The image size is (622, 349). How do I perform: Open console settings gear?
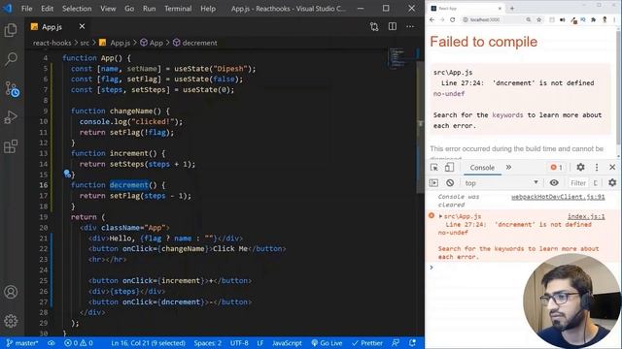pos(612,183)
